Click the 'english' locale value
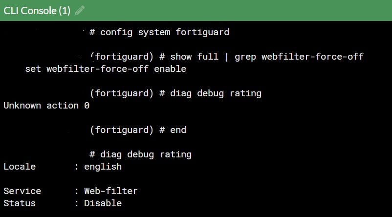The width and height of the screenshot is (392, 217). tap(103, 167)
